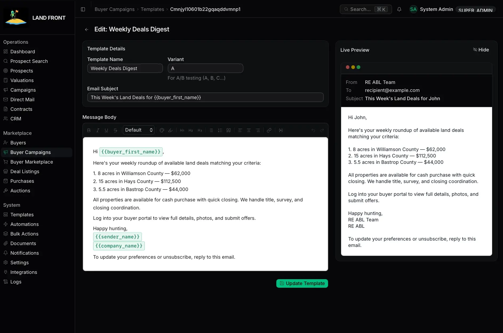Open the notifications bell
503x333 pixels.
(x=399, y=9)
